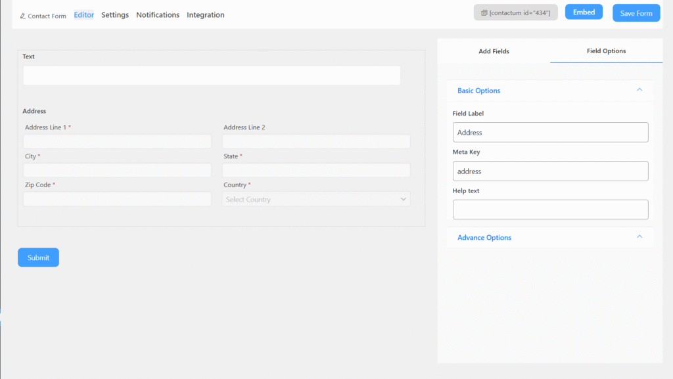673x379 pixels.
Task: Click the Submit button in form preview
Action: coord(38,257)
